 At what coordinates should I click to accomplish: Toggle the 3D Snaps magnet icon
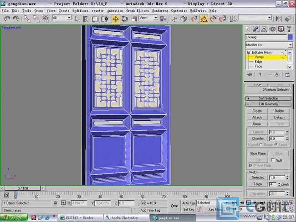pyautogui.click(x=194, y=19)
